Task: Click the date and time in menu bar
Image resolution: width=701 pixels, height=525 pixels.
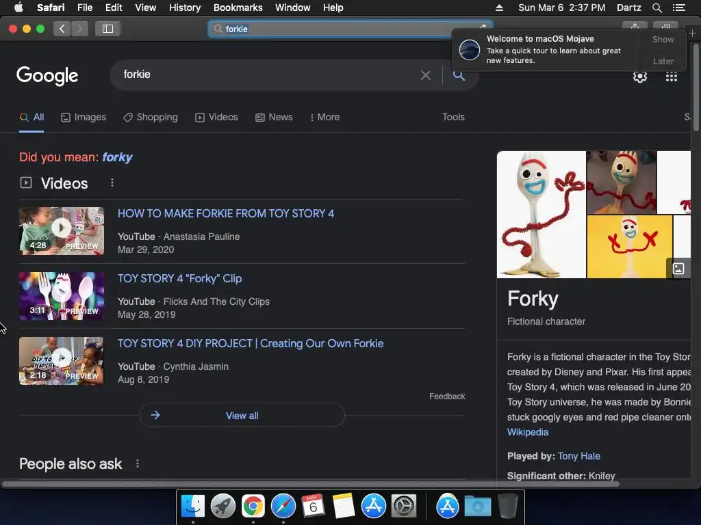Action: click(561, 8)
